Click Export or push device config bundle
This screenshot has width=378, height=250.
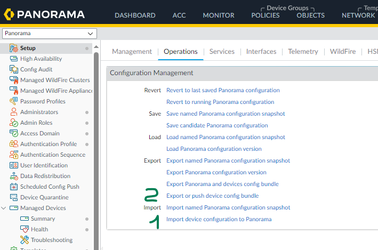coord(212,196)
